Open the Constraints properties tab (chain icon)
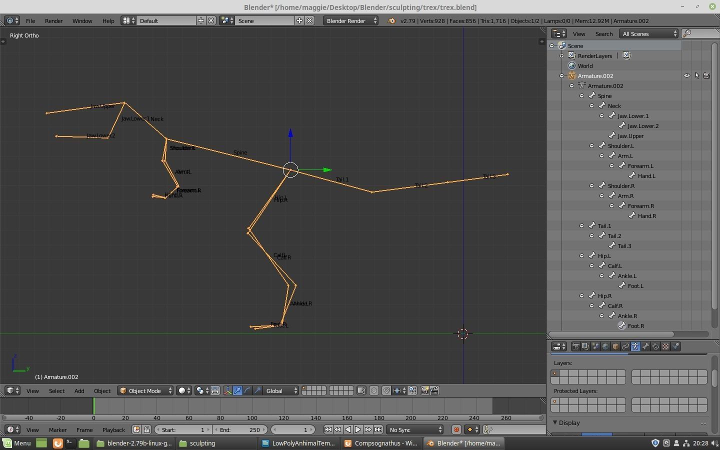This screenshot has height=450, width=720. (625, 346)
